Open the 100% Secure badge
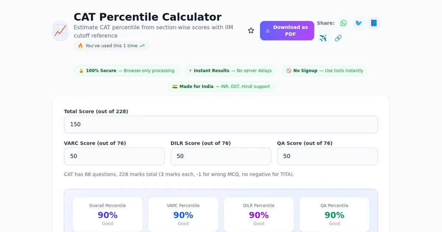 click(126, 70)
